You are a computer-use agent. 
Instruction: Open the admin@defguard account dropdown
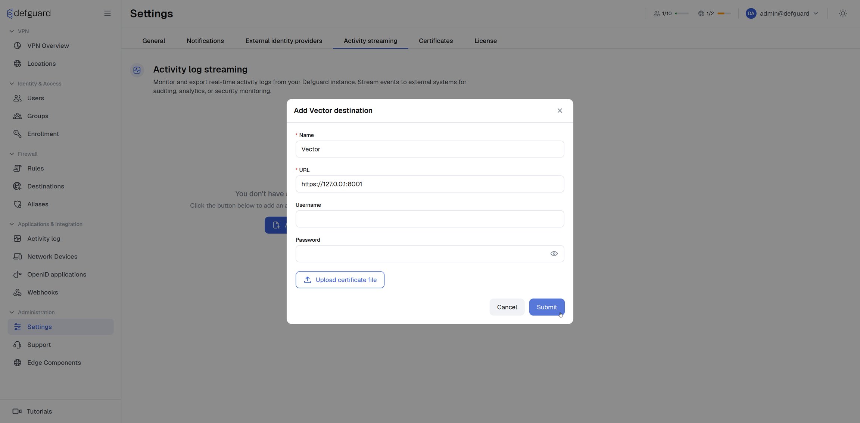pyautogui.click(x=782, y=13)
